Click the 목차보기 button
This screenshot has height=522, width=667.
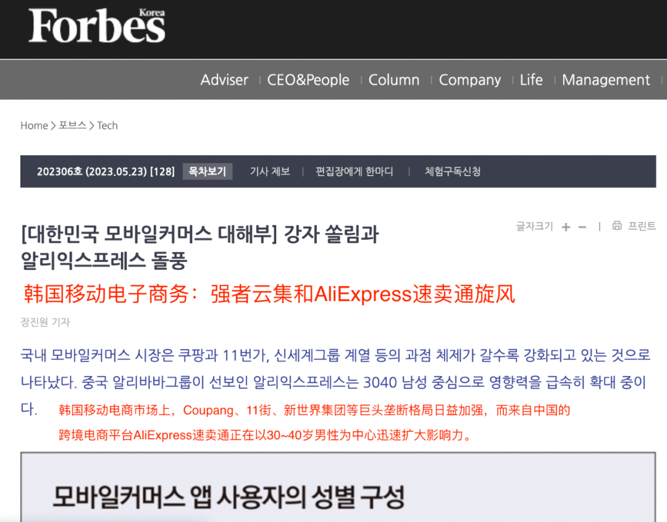coord(207,171)
